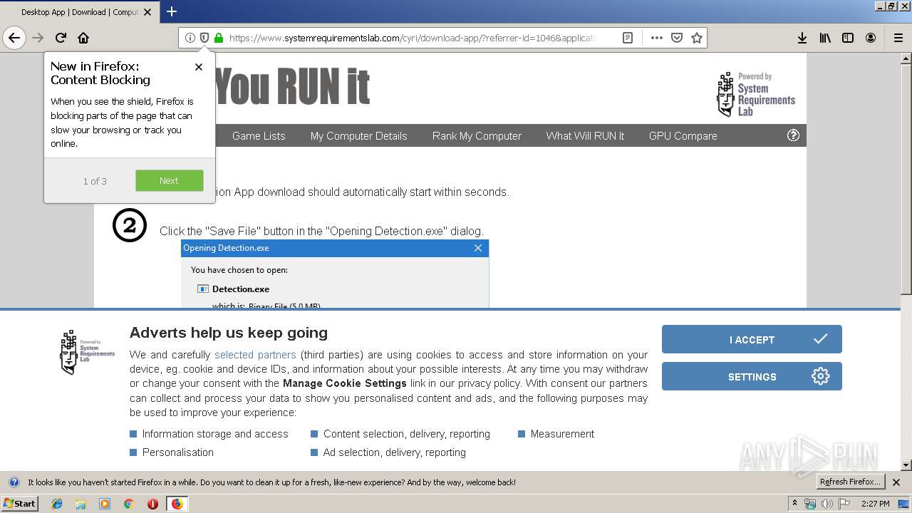Click the forward navigation arrow

click(x=38, y=38)
